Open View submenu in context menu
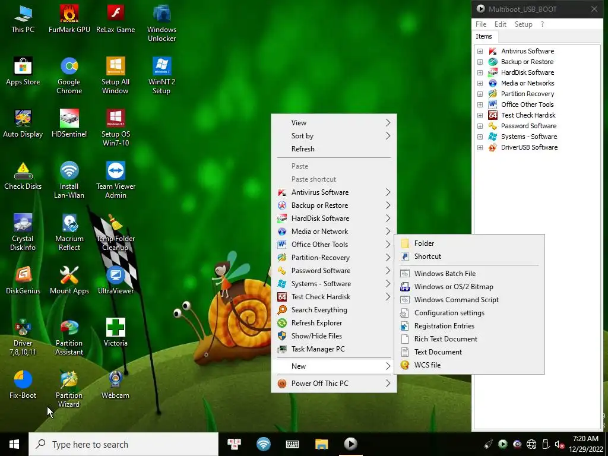This screenshot has width=608, height=456. (x=334, y=123)
